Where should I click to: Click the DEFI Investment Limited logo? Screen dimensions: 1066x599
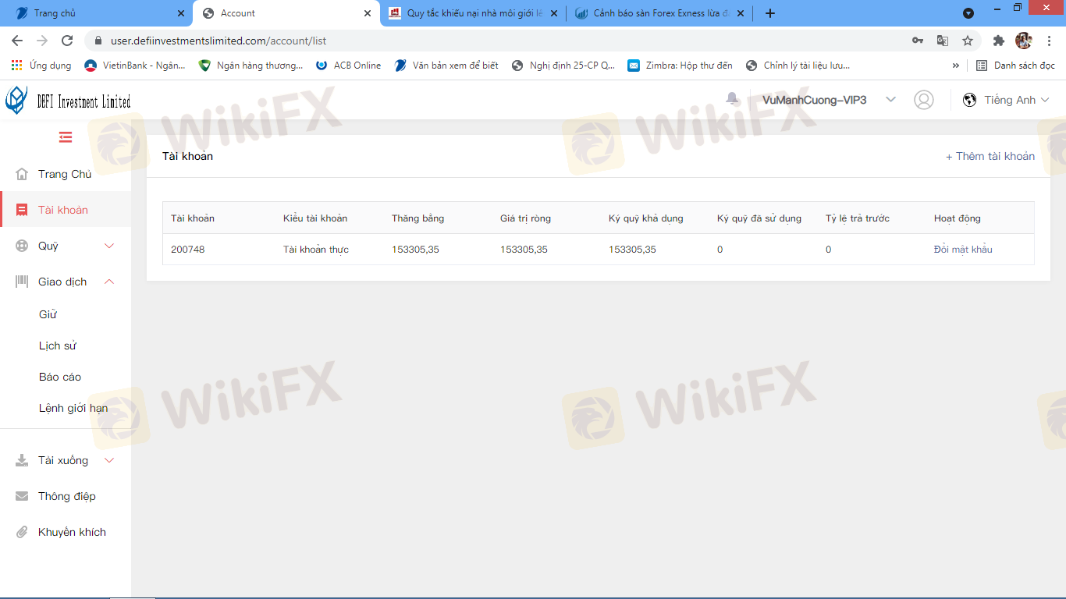pos(68,100)
